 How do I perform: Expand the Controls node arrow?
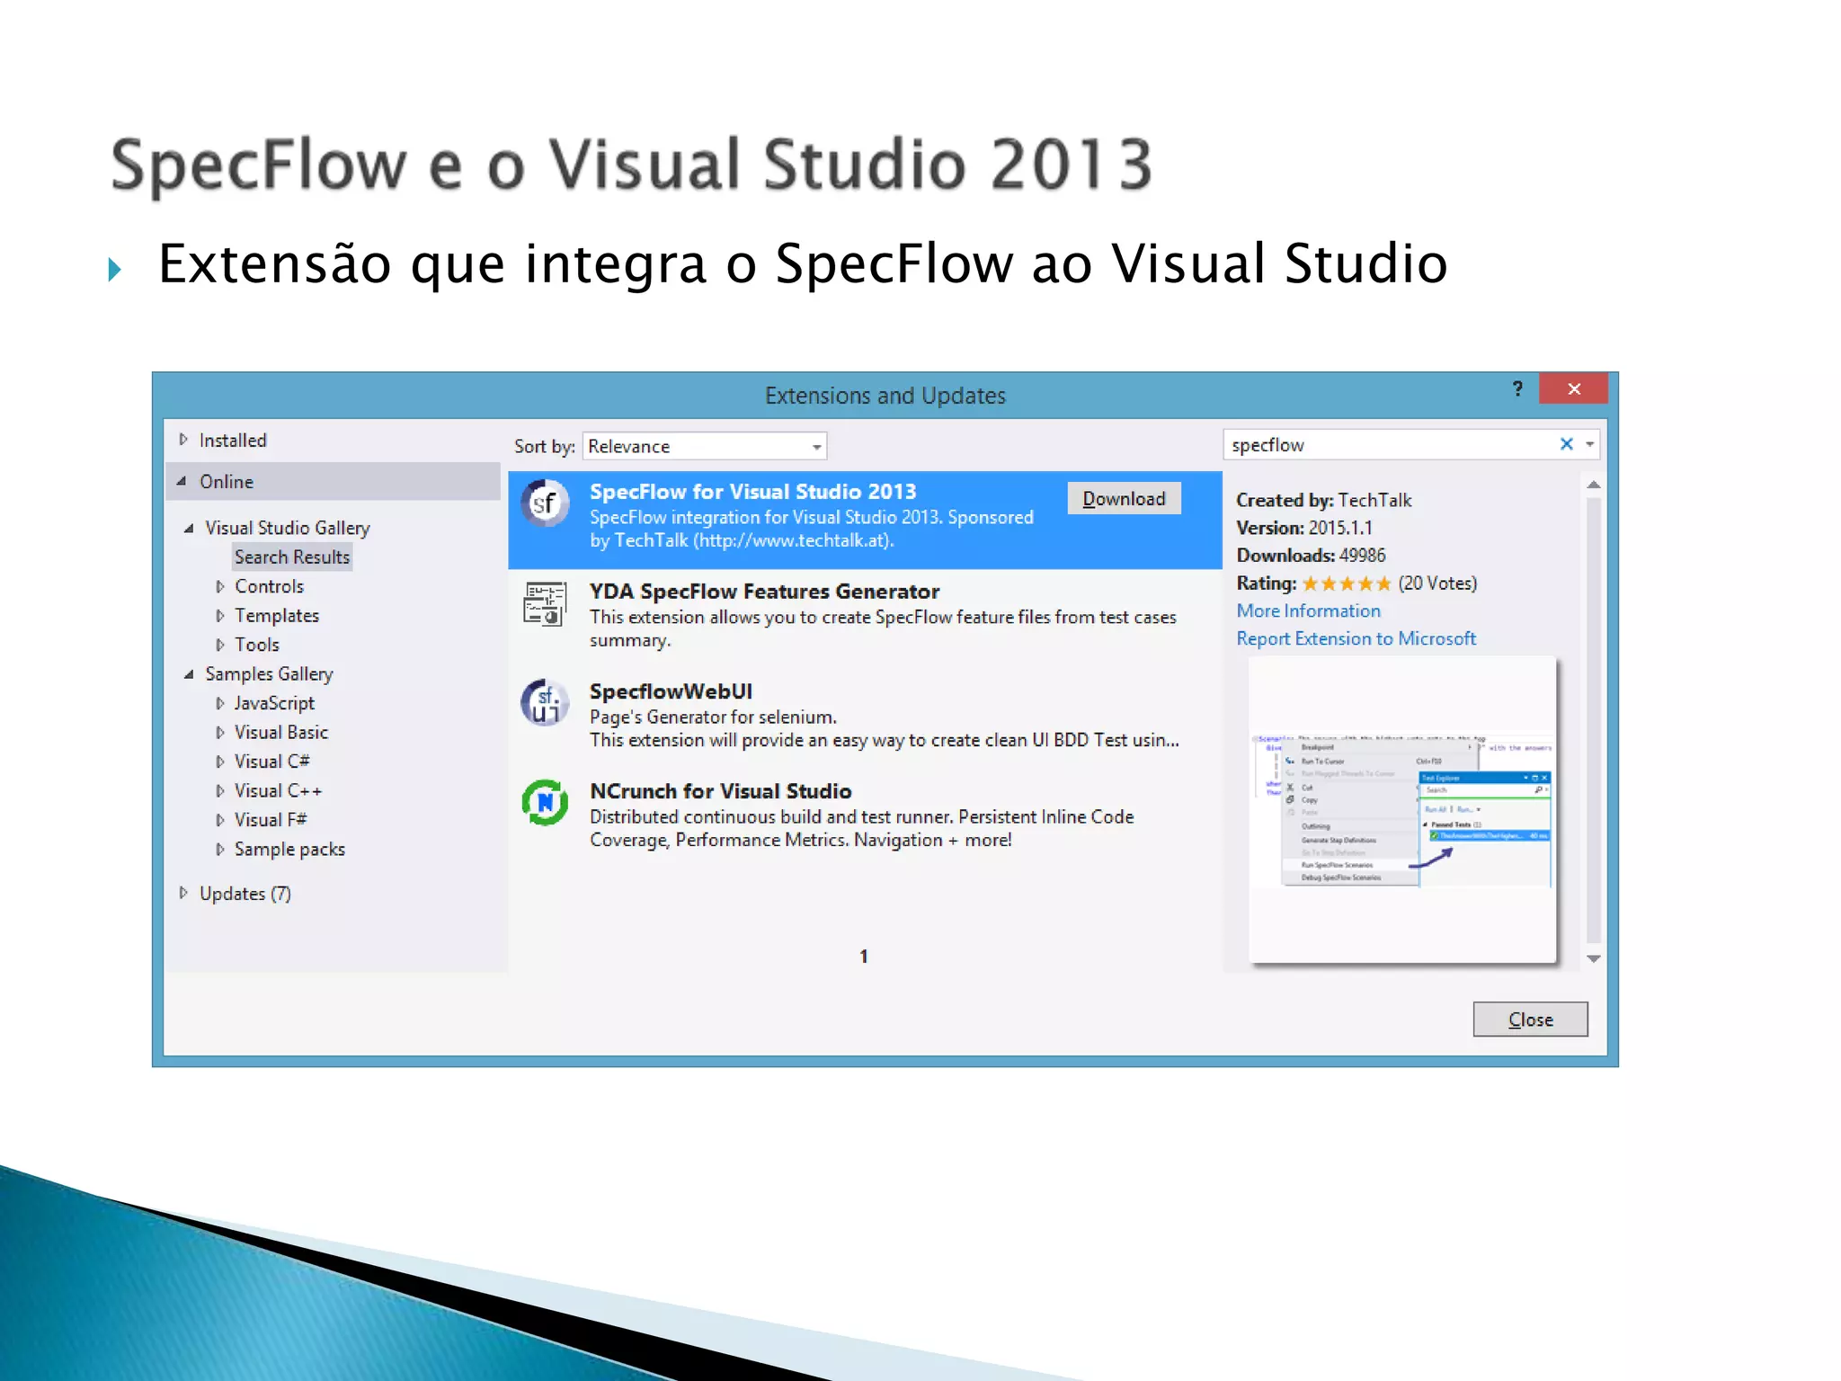click(x=219, y=586)
